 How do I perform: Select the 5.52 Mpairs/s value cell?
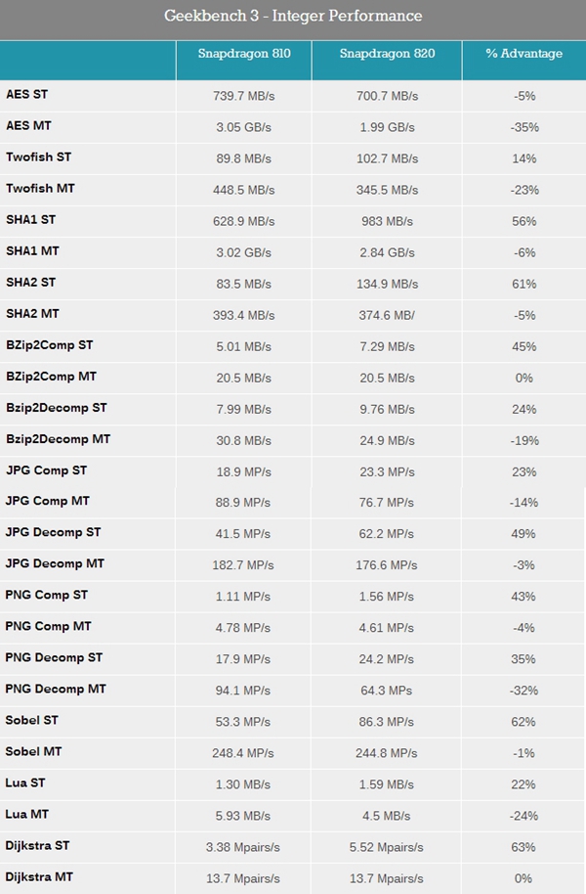tap(386, 847)
